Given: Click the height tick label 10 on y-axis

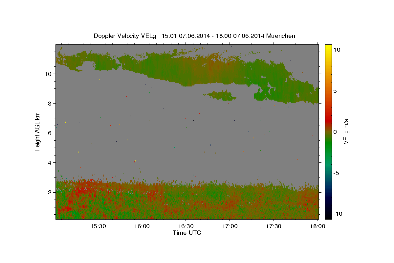Looking at the screenshot, I should [x=49, y=74].
